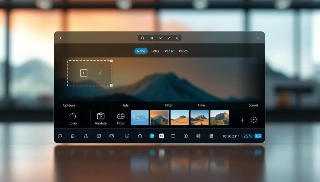
Task: Click the magnifier search icon in top toolbar
Action: [x=143, y=38]
